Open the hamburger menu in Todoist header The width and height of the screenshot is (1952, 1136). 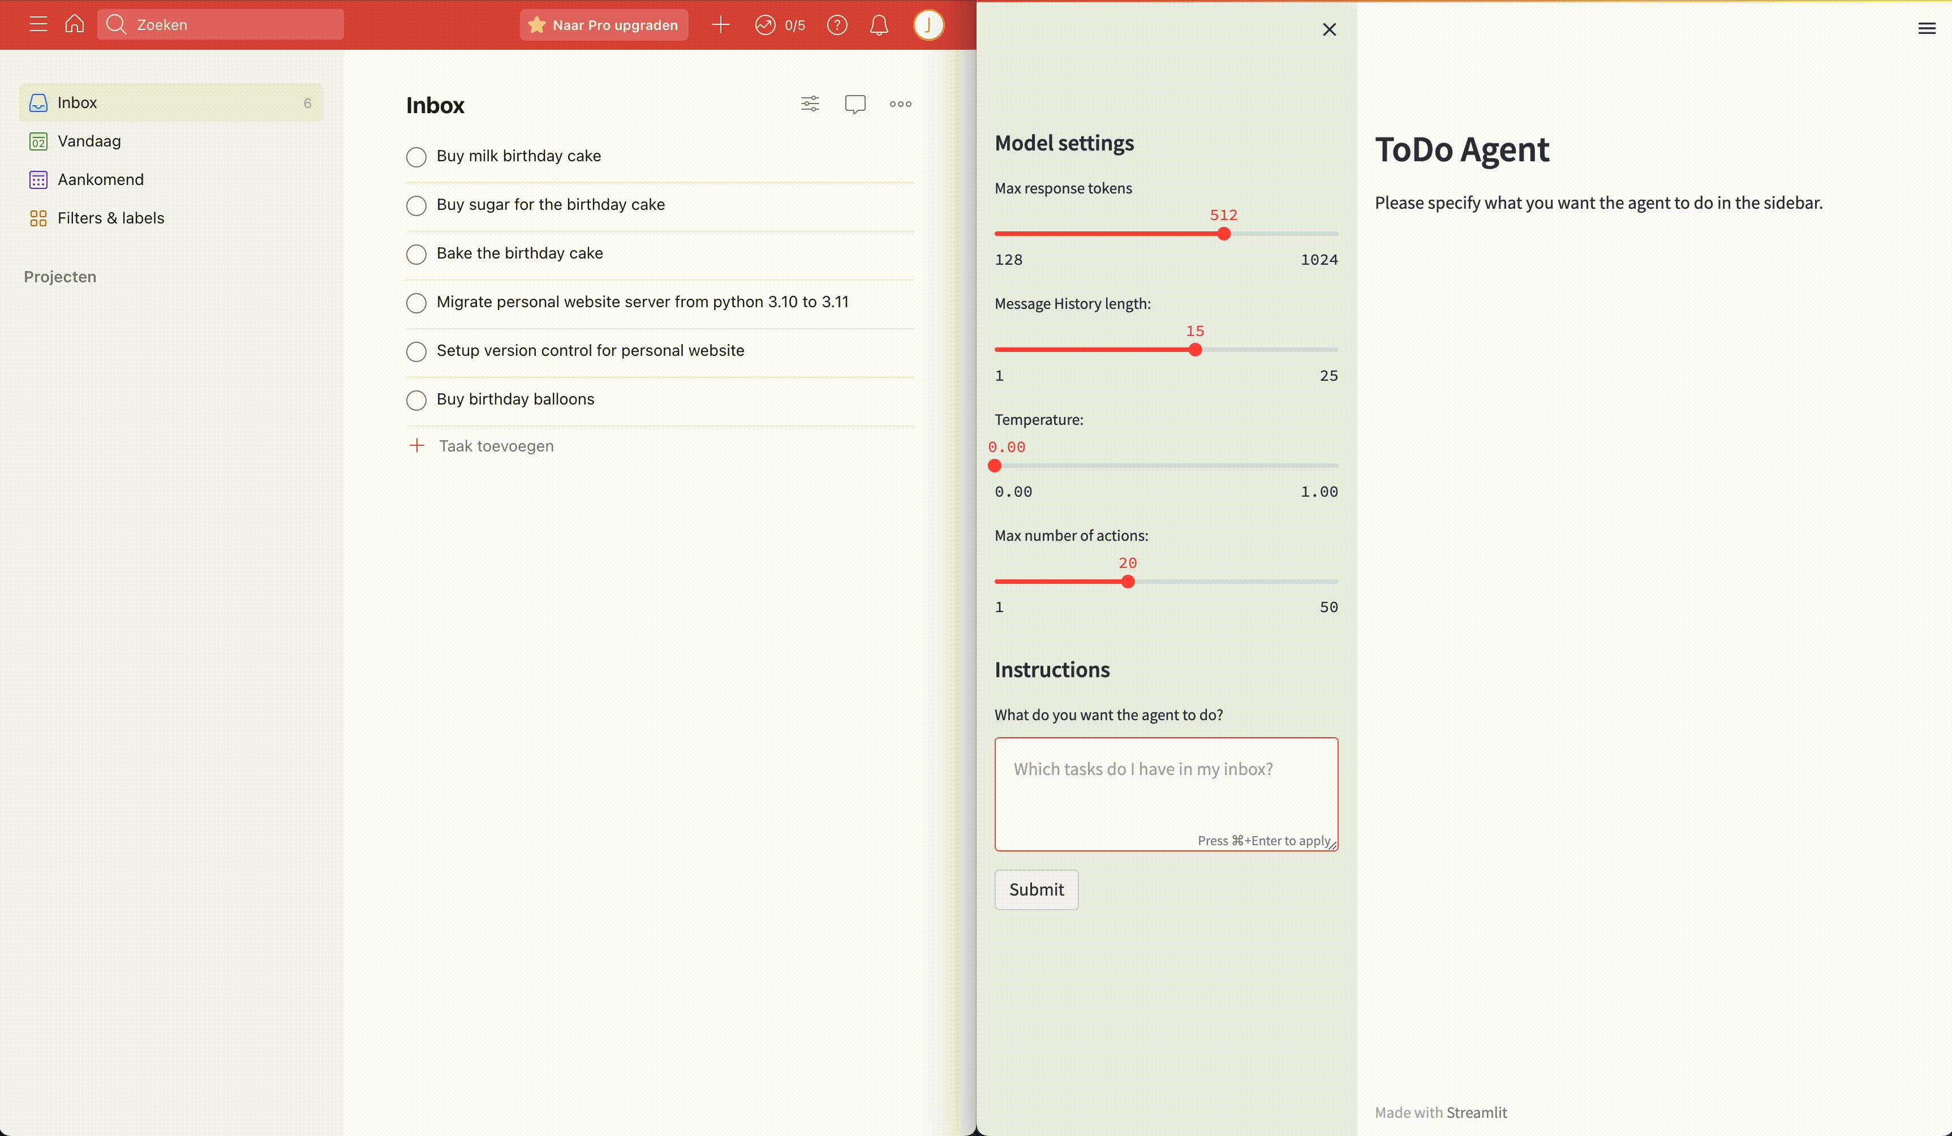[x=38, y=25]
